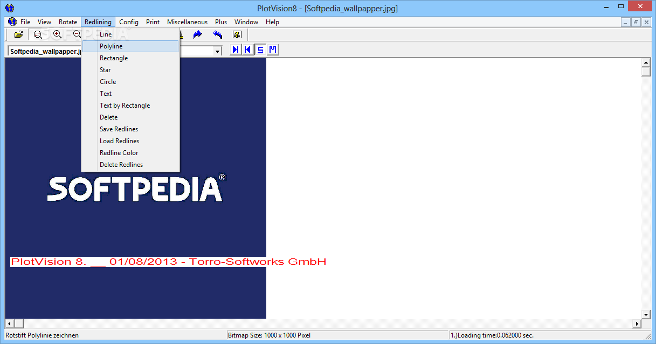
Task: Click the blue undo arrow icon
Action: click(x=217, y=34)
